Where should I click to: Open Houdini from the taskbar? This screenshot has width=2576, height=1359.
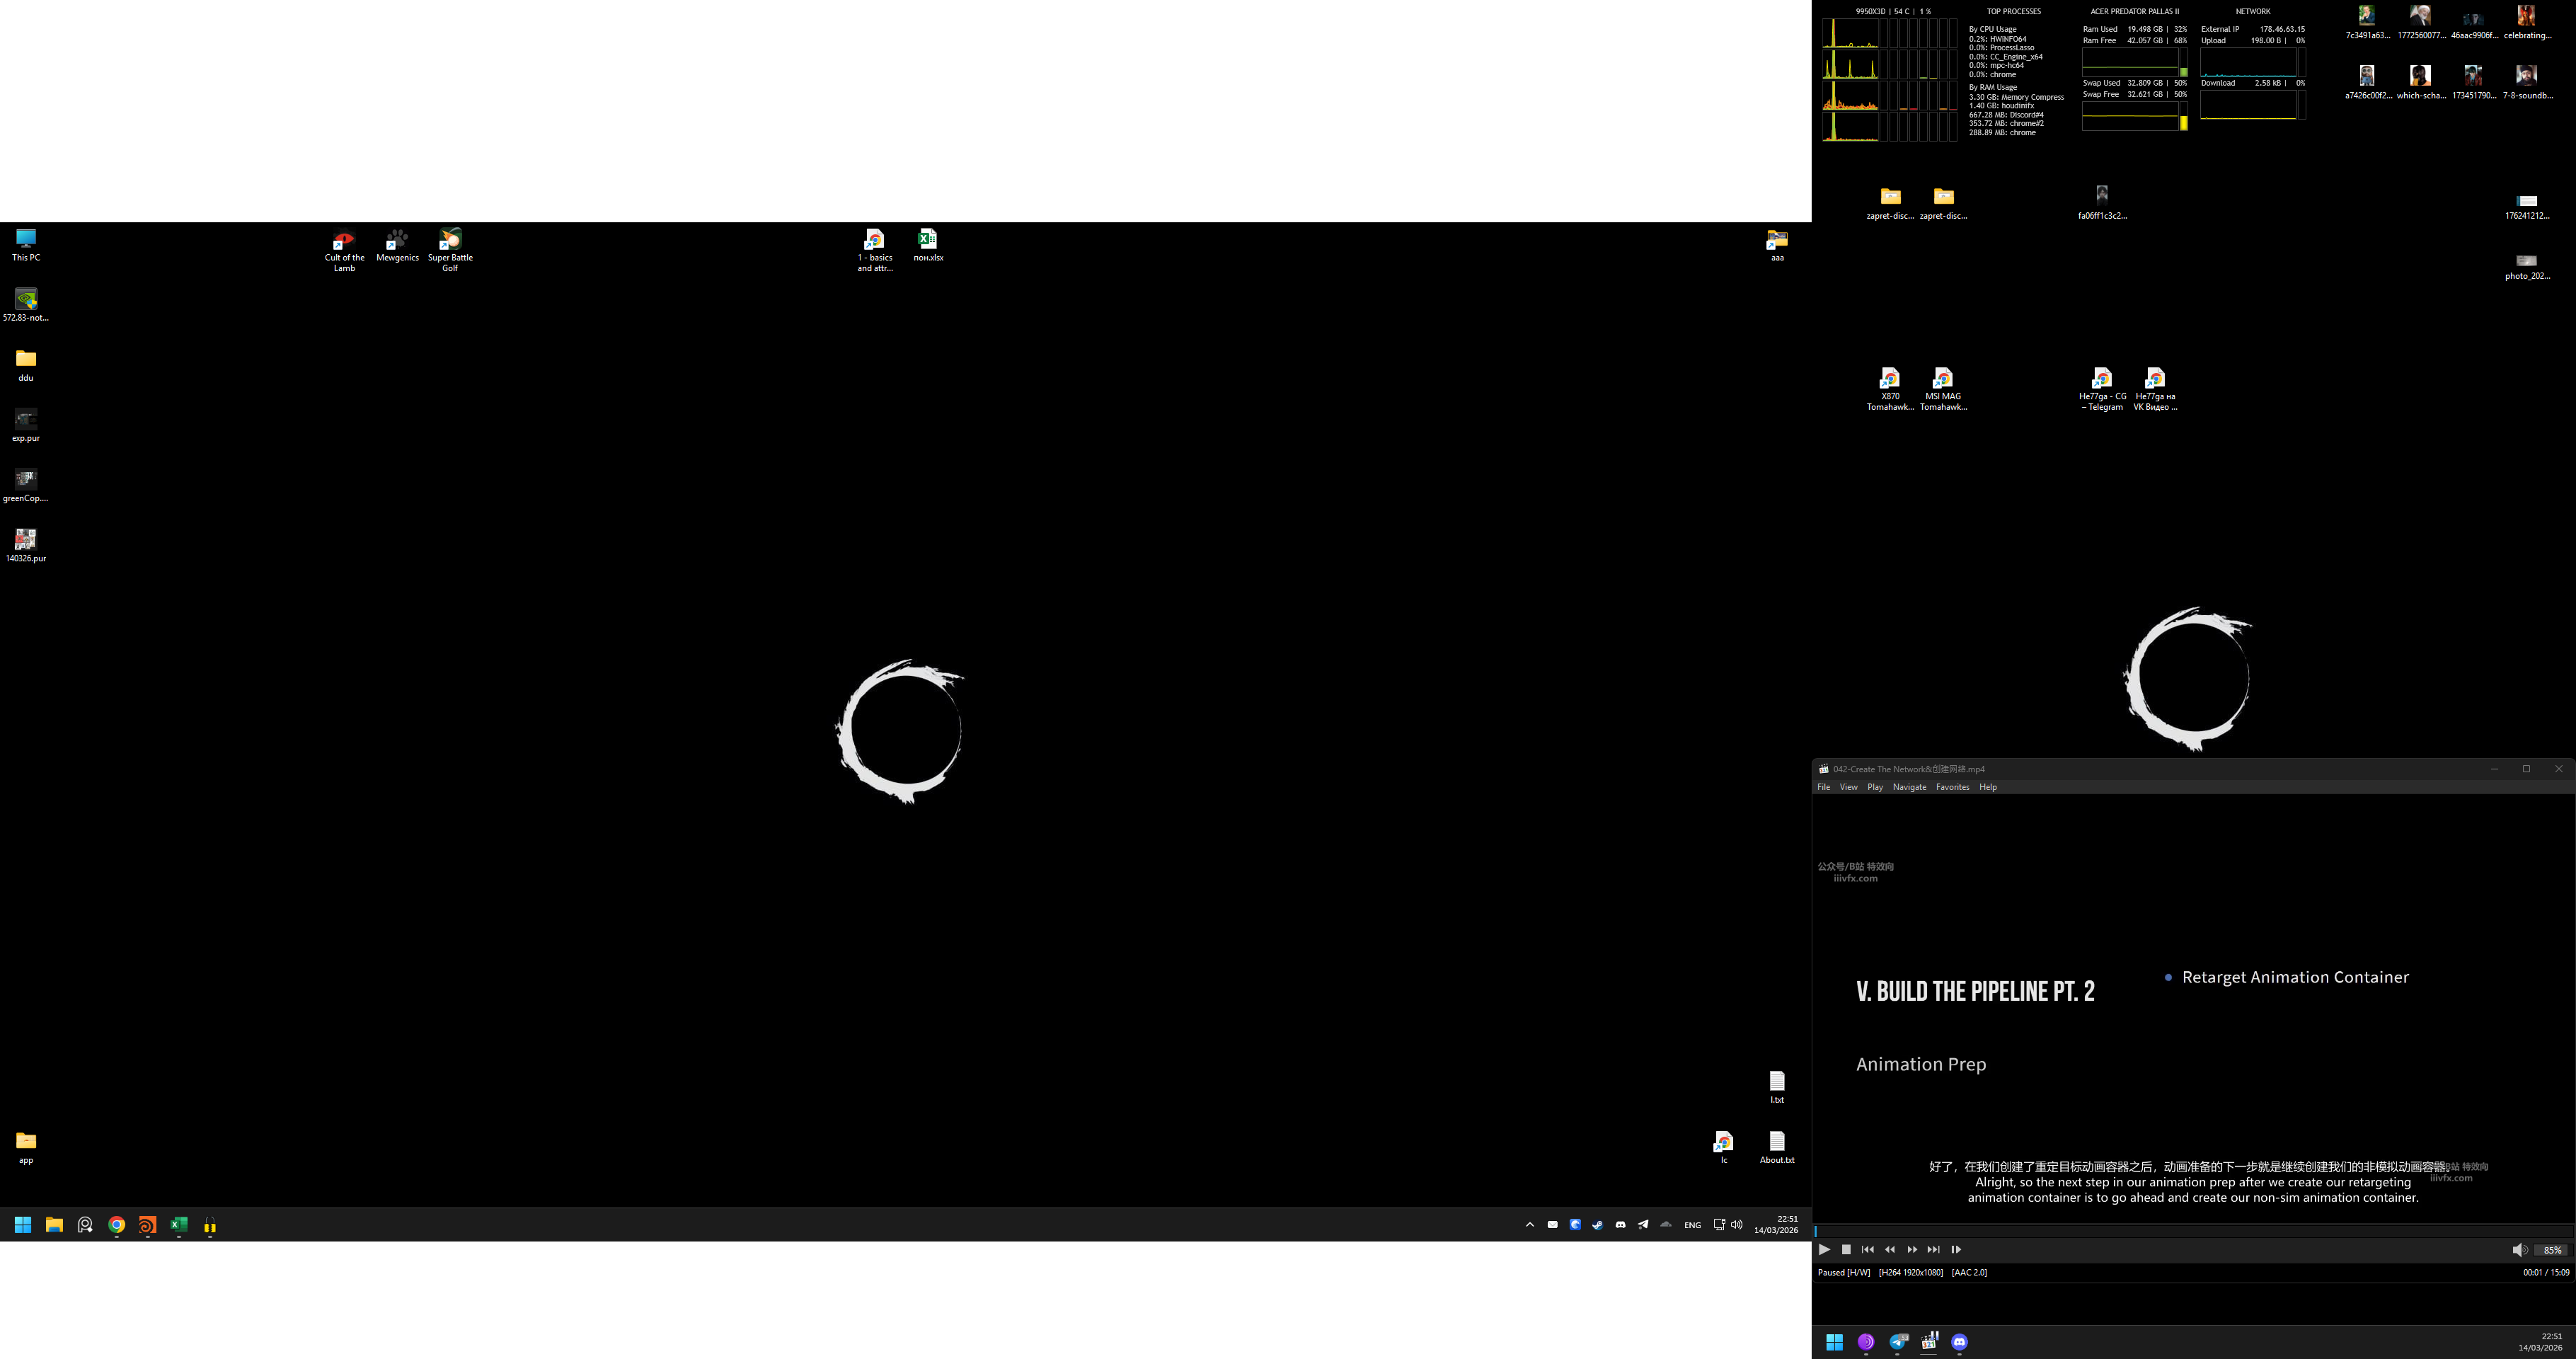point(148,1225)
